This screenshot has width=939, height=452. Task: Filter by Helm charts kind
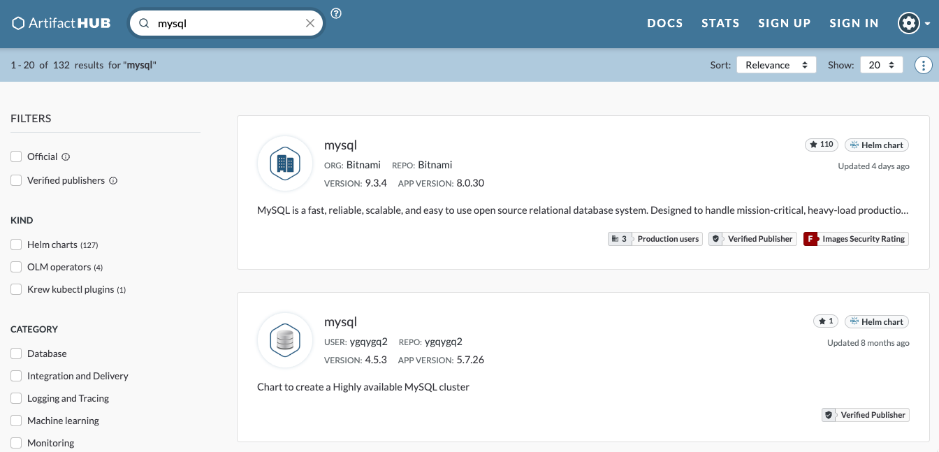click(x=16, y=245)
